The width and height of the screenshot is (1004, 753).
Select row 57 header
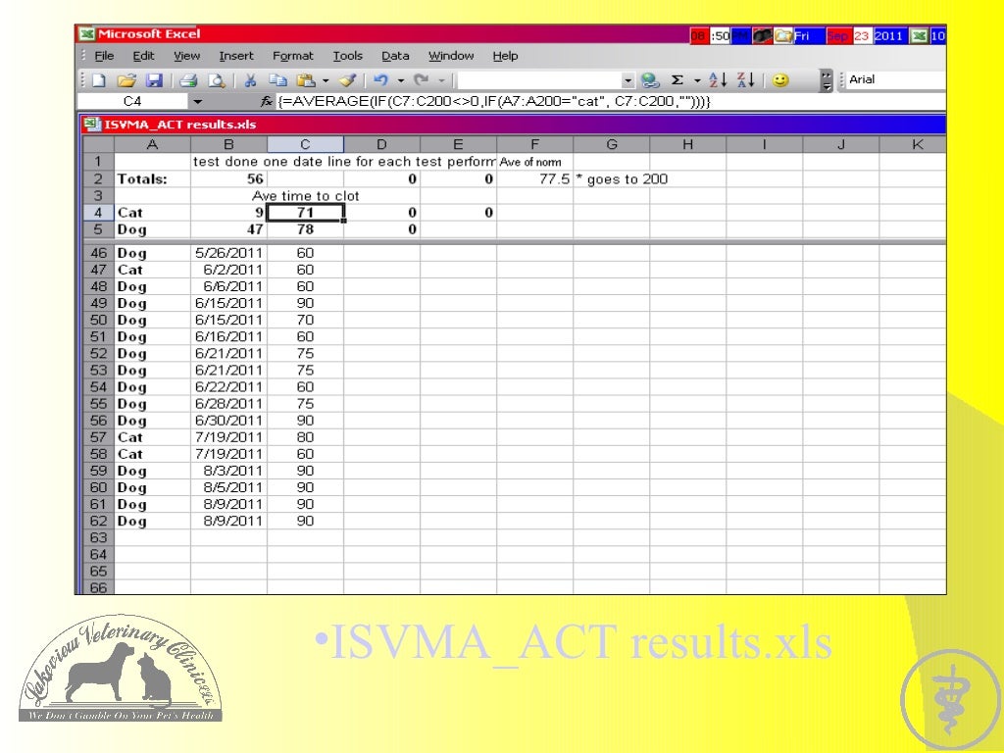tap(98, 437)
